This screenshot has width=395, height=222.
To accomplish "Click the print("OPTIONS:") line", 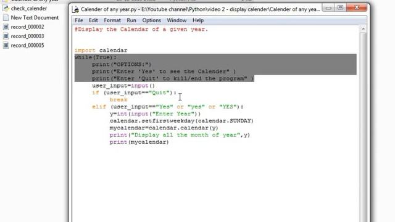I will coord(122,64).
